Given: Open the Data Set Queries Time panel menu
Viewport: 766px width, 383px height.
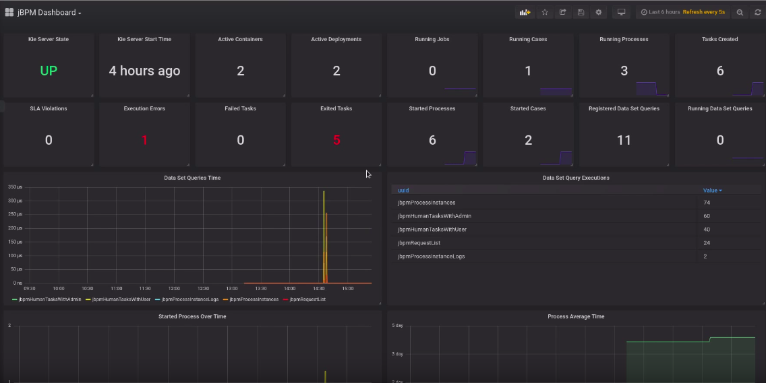Looking at the screenshot, I should (192, 178).
